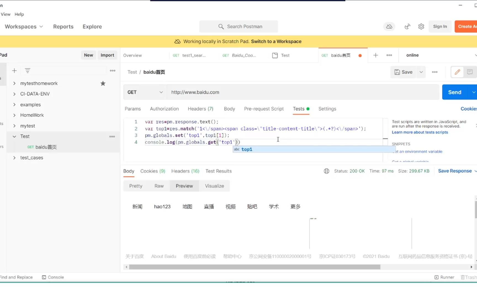Screen dimensions: 477x298
Task: Click the Import button
Action: 107,55
